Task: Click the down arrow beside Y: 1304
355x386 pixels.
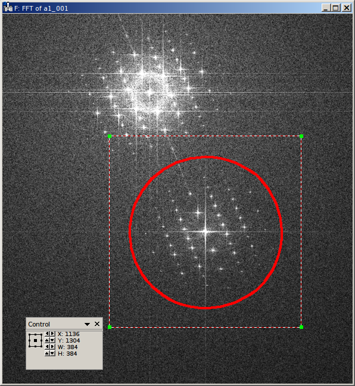Action: (52, 340)
